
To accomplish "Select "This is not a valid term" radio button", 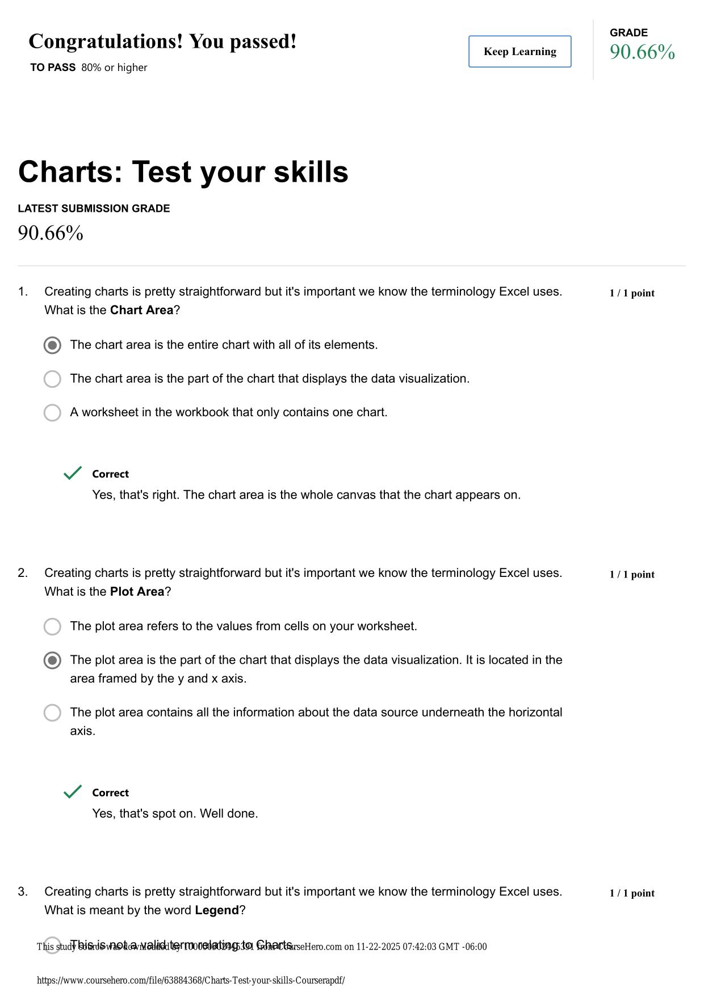I will point(52,945).
